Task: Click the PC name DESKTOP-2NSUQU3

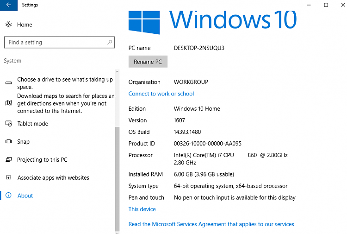Action: point(199,48)
